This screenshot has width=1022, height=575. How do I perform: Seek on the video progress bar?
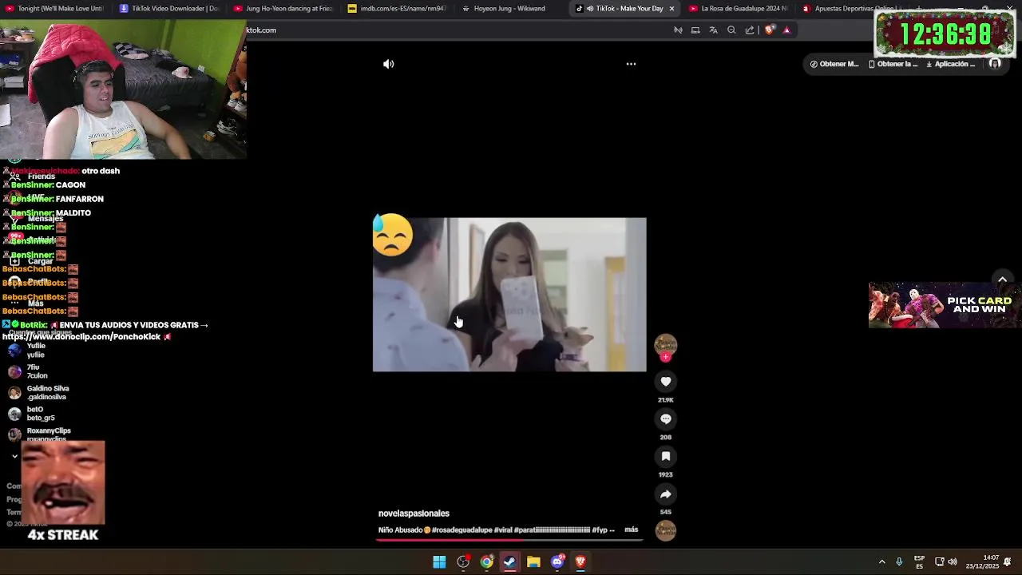point(509,539)
